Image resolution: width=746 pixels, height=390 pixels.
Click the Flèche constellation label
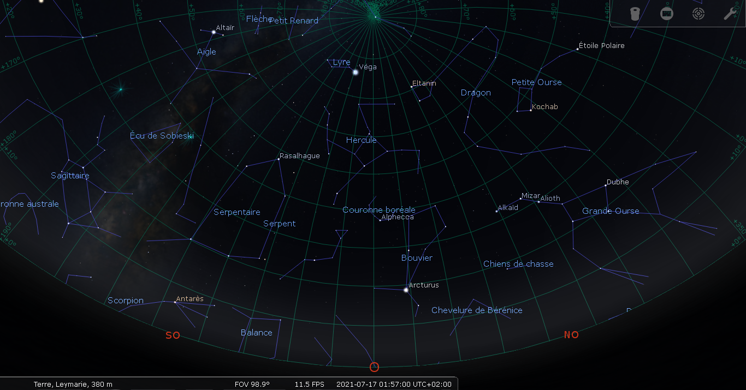(259, 19)
